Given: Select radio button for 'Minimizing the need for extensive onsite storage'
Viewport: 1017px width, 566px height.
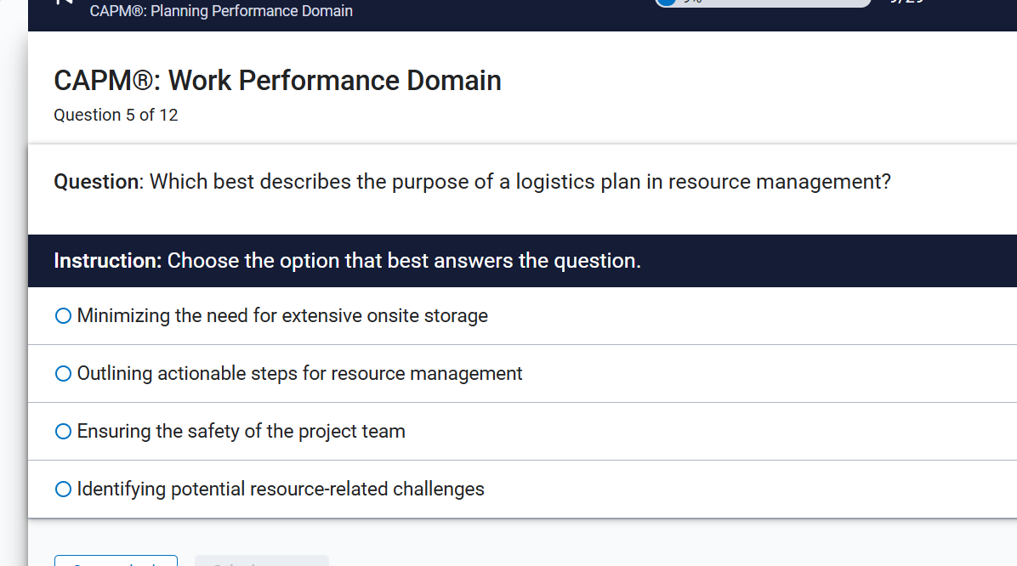Looking at the screenshot, I should (63, 315).
